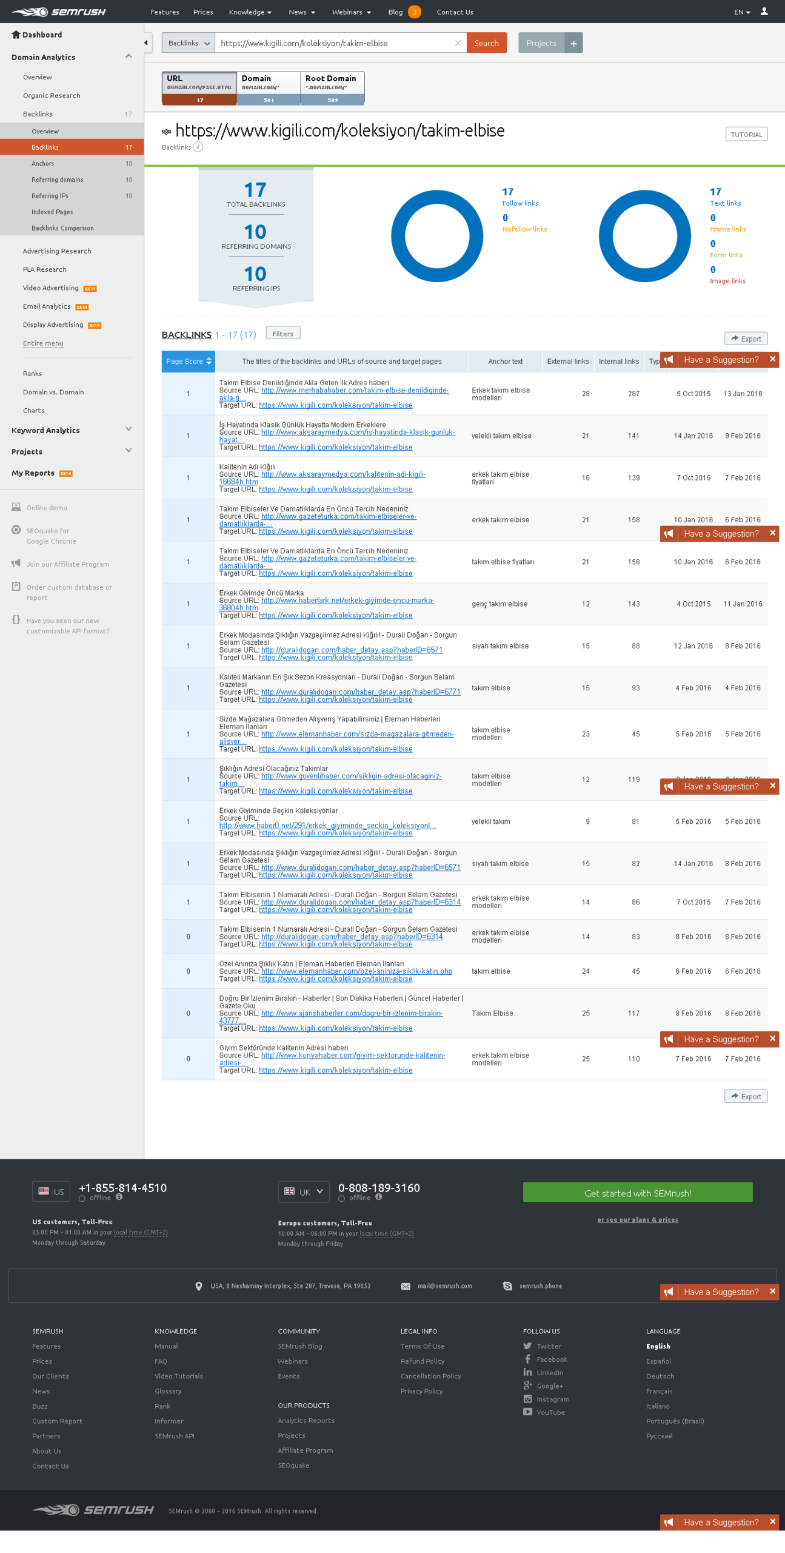The height and width of the screenshot is (1553, 785).
Task: Click the Projects button next to Search
Action: (541, 43)
